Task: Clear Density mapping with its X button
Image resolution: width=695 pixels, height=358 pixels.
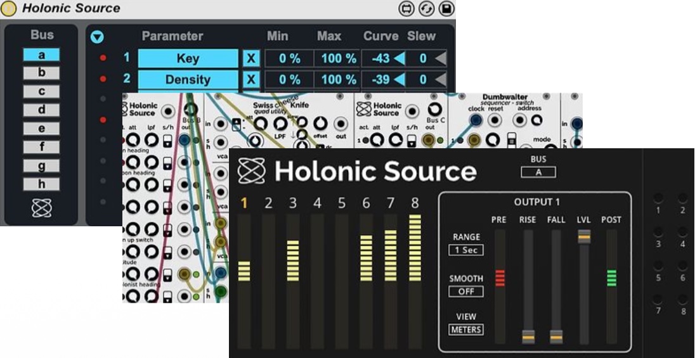Action: [251, 79]
